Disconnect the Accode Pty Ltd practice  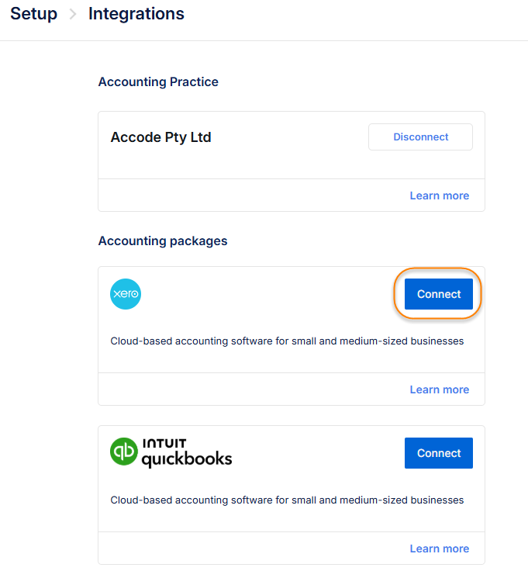pyautogui.click(x=420, y=137)
